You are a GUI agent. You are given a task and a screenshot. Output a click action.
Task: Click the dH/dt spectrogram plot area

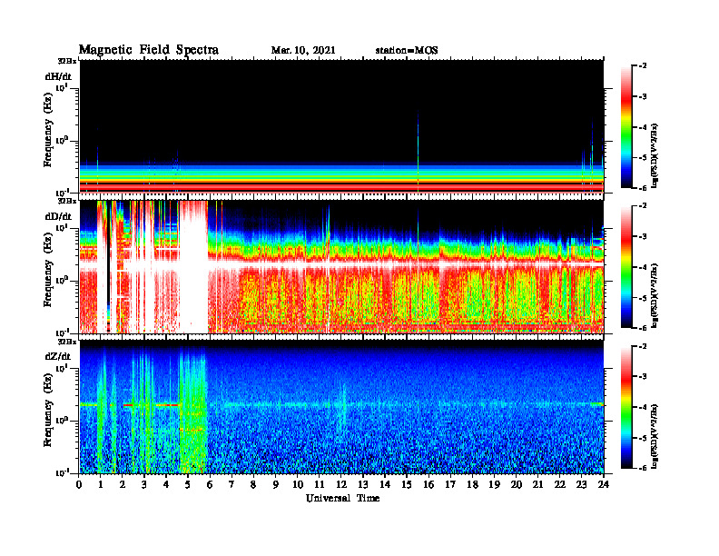click(341, 126)
